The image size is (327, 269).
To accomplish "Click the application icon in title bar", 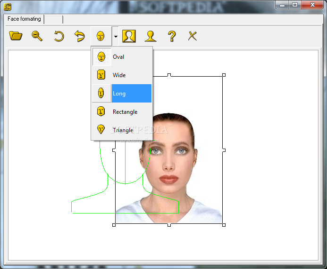I will click(8, 7).
